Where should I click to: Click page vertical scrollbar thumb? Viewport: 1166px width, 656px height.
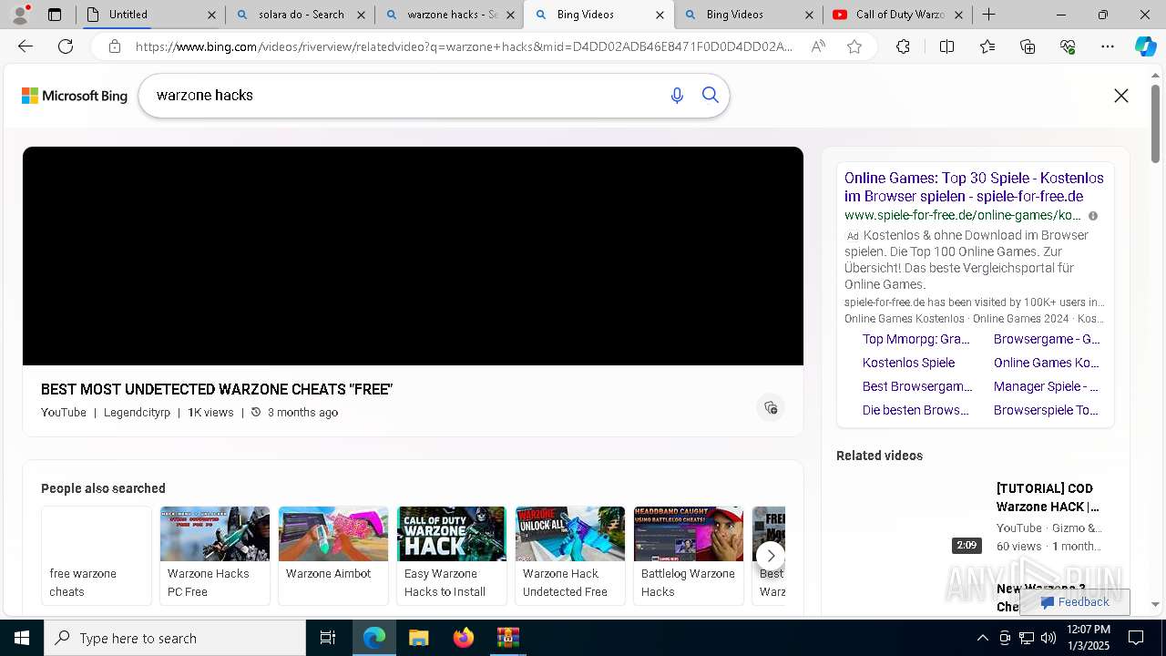click(1156, 123)
